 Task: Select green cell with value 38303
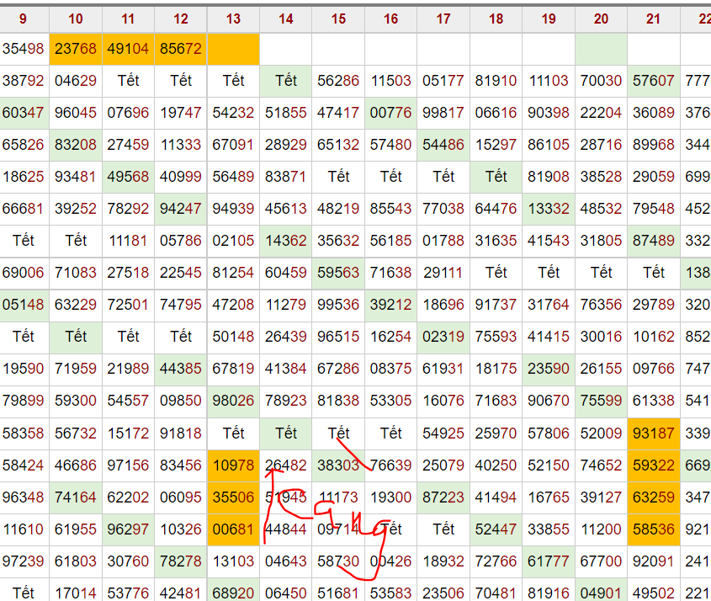338,465
